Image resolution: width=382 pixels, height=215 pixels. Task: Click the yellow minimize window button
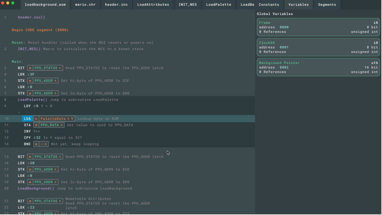coord(8,3)
